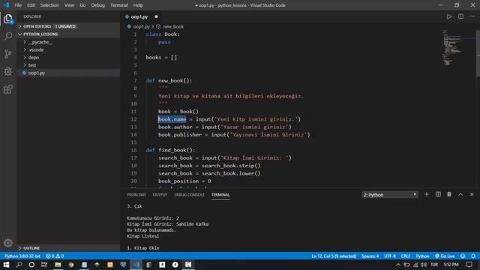480x270 pixels.
Task: Click errors and warnings count in status bar
Action: (55, 256)
